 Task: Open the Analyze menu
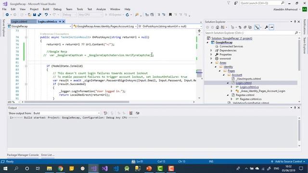101,9
